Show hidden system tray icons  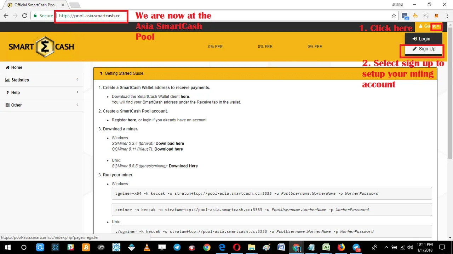click(x=386, y=247)
